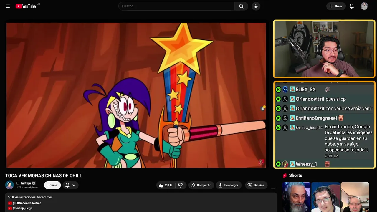Focus the Buscar search field
This screenshot has height=212, width=377.
pos(176,6)
